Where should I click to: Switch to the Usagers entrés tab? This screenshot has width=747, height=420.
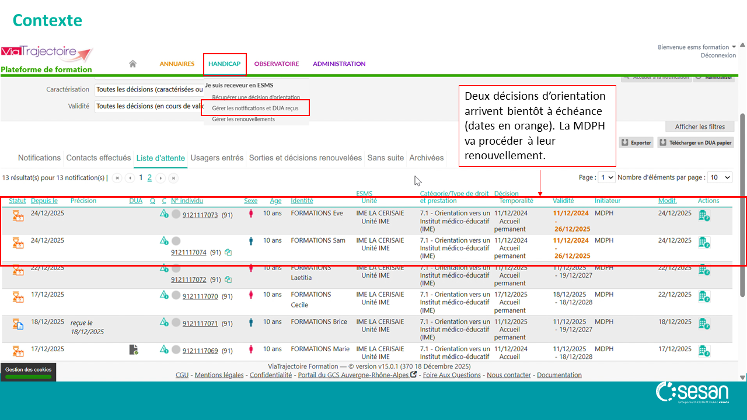[217, 158]
